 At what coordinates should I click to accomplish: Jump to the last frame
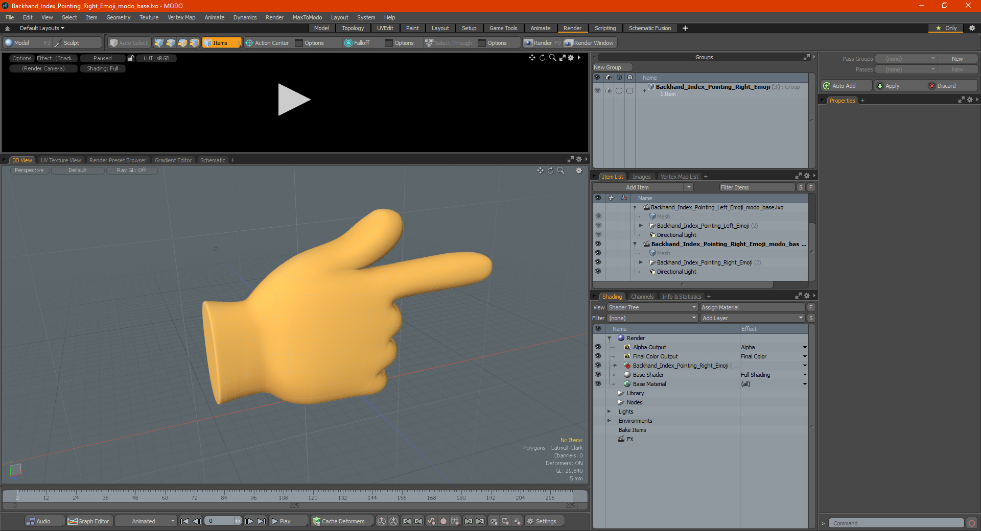261,521
